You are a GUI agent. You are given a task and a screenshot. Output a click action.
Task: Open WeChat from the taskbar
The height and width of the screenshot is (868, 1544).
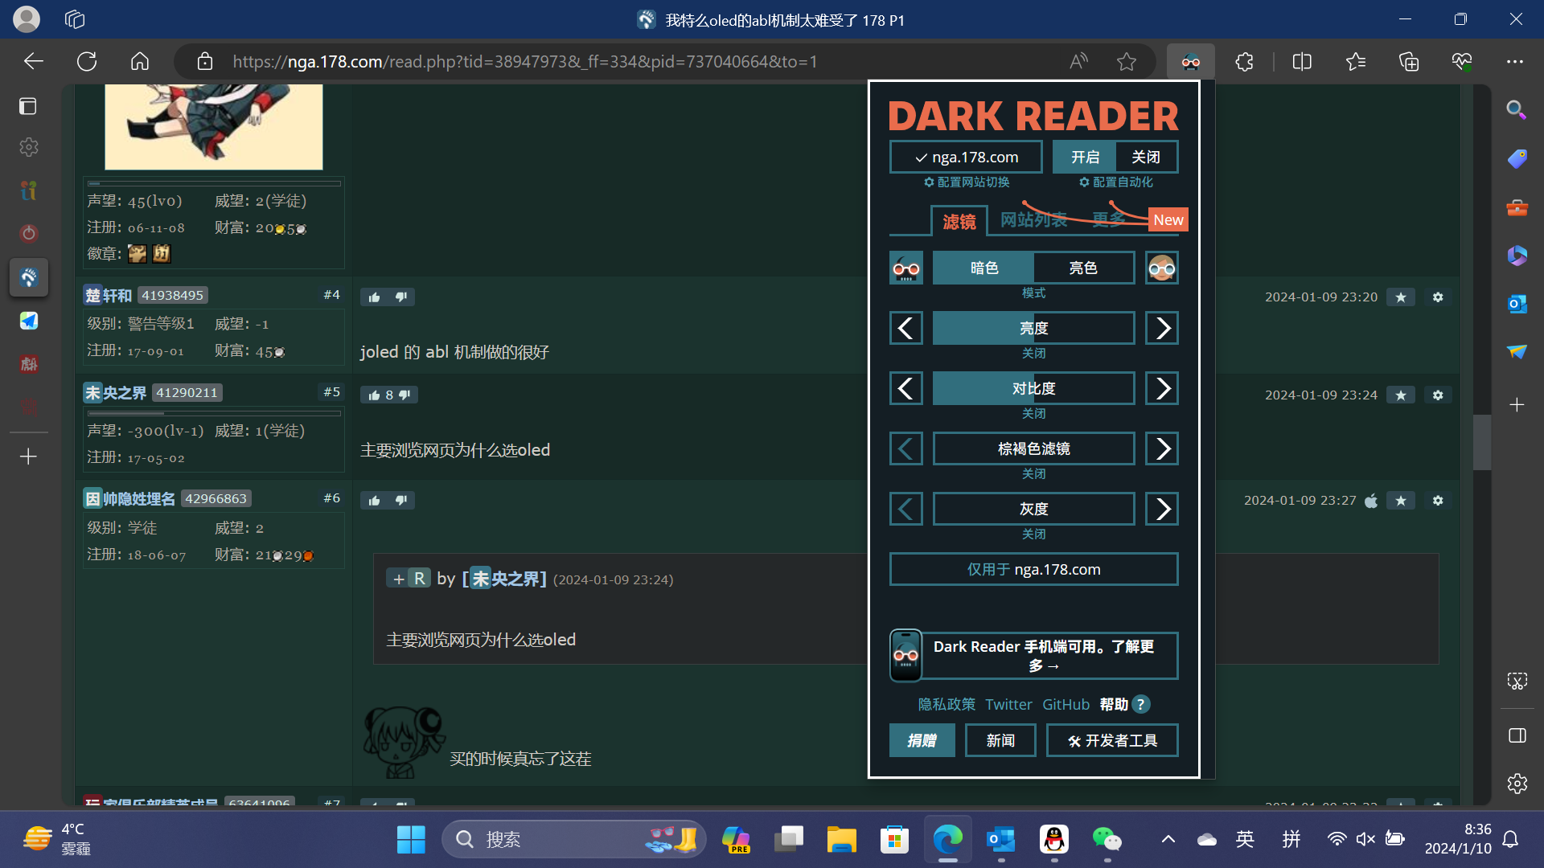click(1107, 840)
